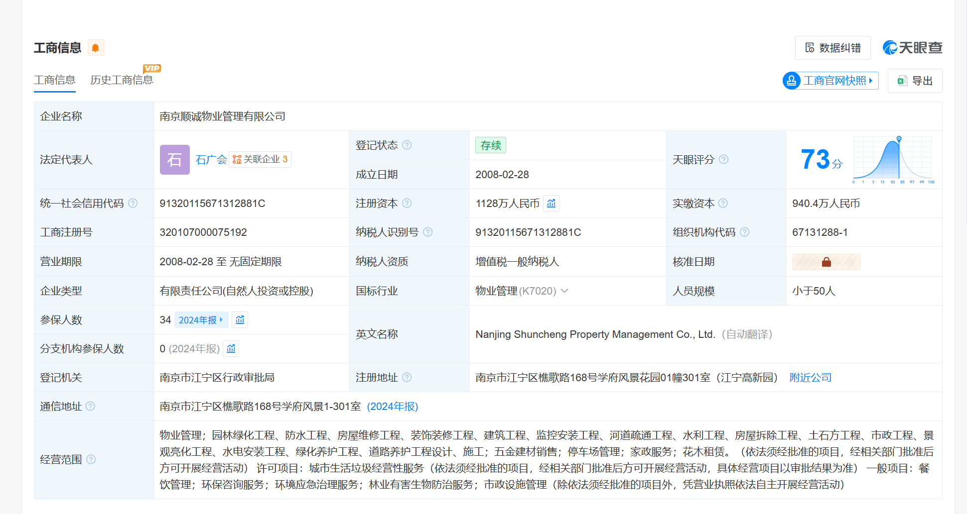The width and height of the screenshot is (967, 514).
Task: Click help icon beside 统一社会信用代码
Action: click(x=133, y=204)
